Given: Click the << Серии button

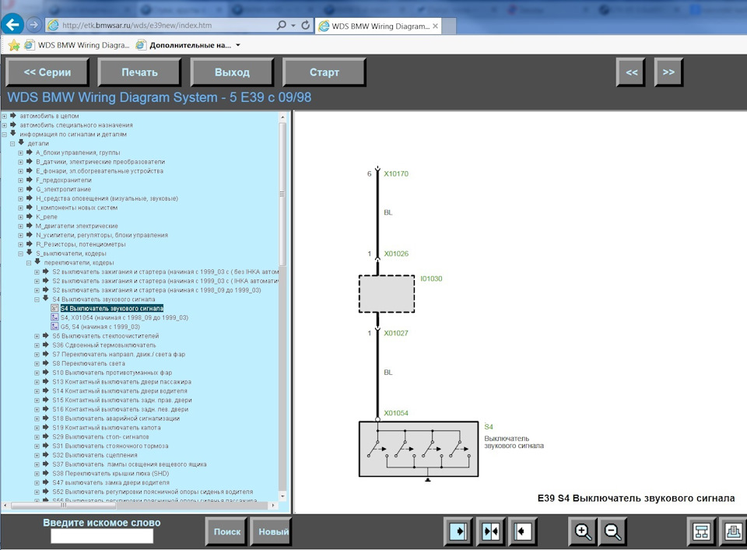Looking at the screenshot, I should pyautogui.click(x=47, y=72).
